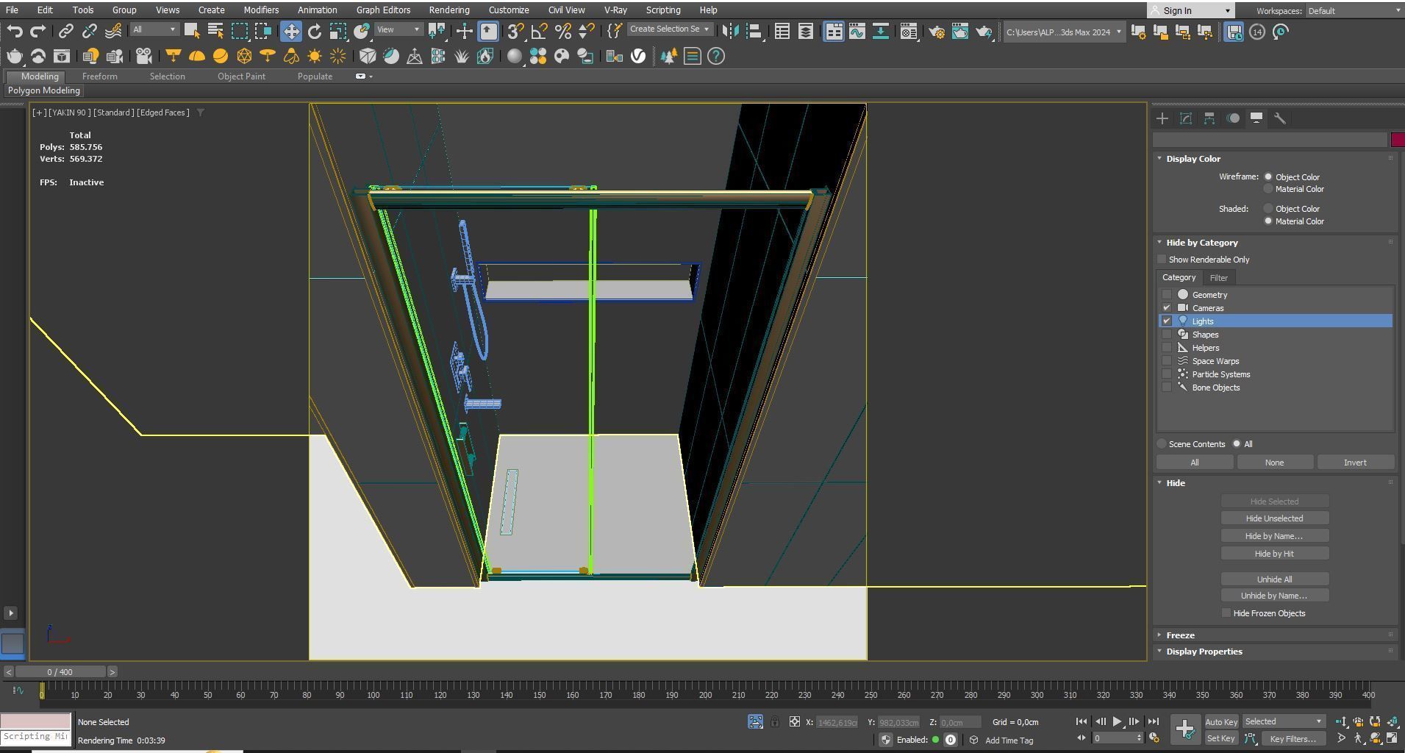Select Shaded Object Color radio button

point(1268,209)
